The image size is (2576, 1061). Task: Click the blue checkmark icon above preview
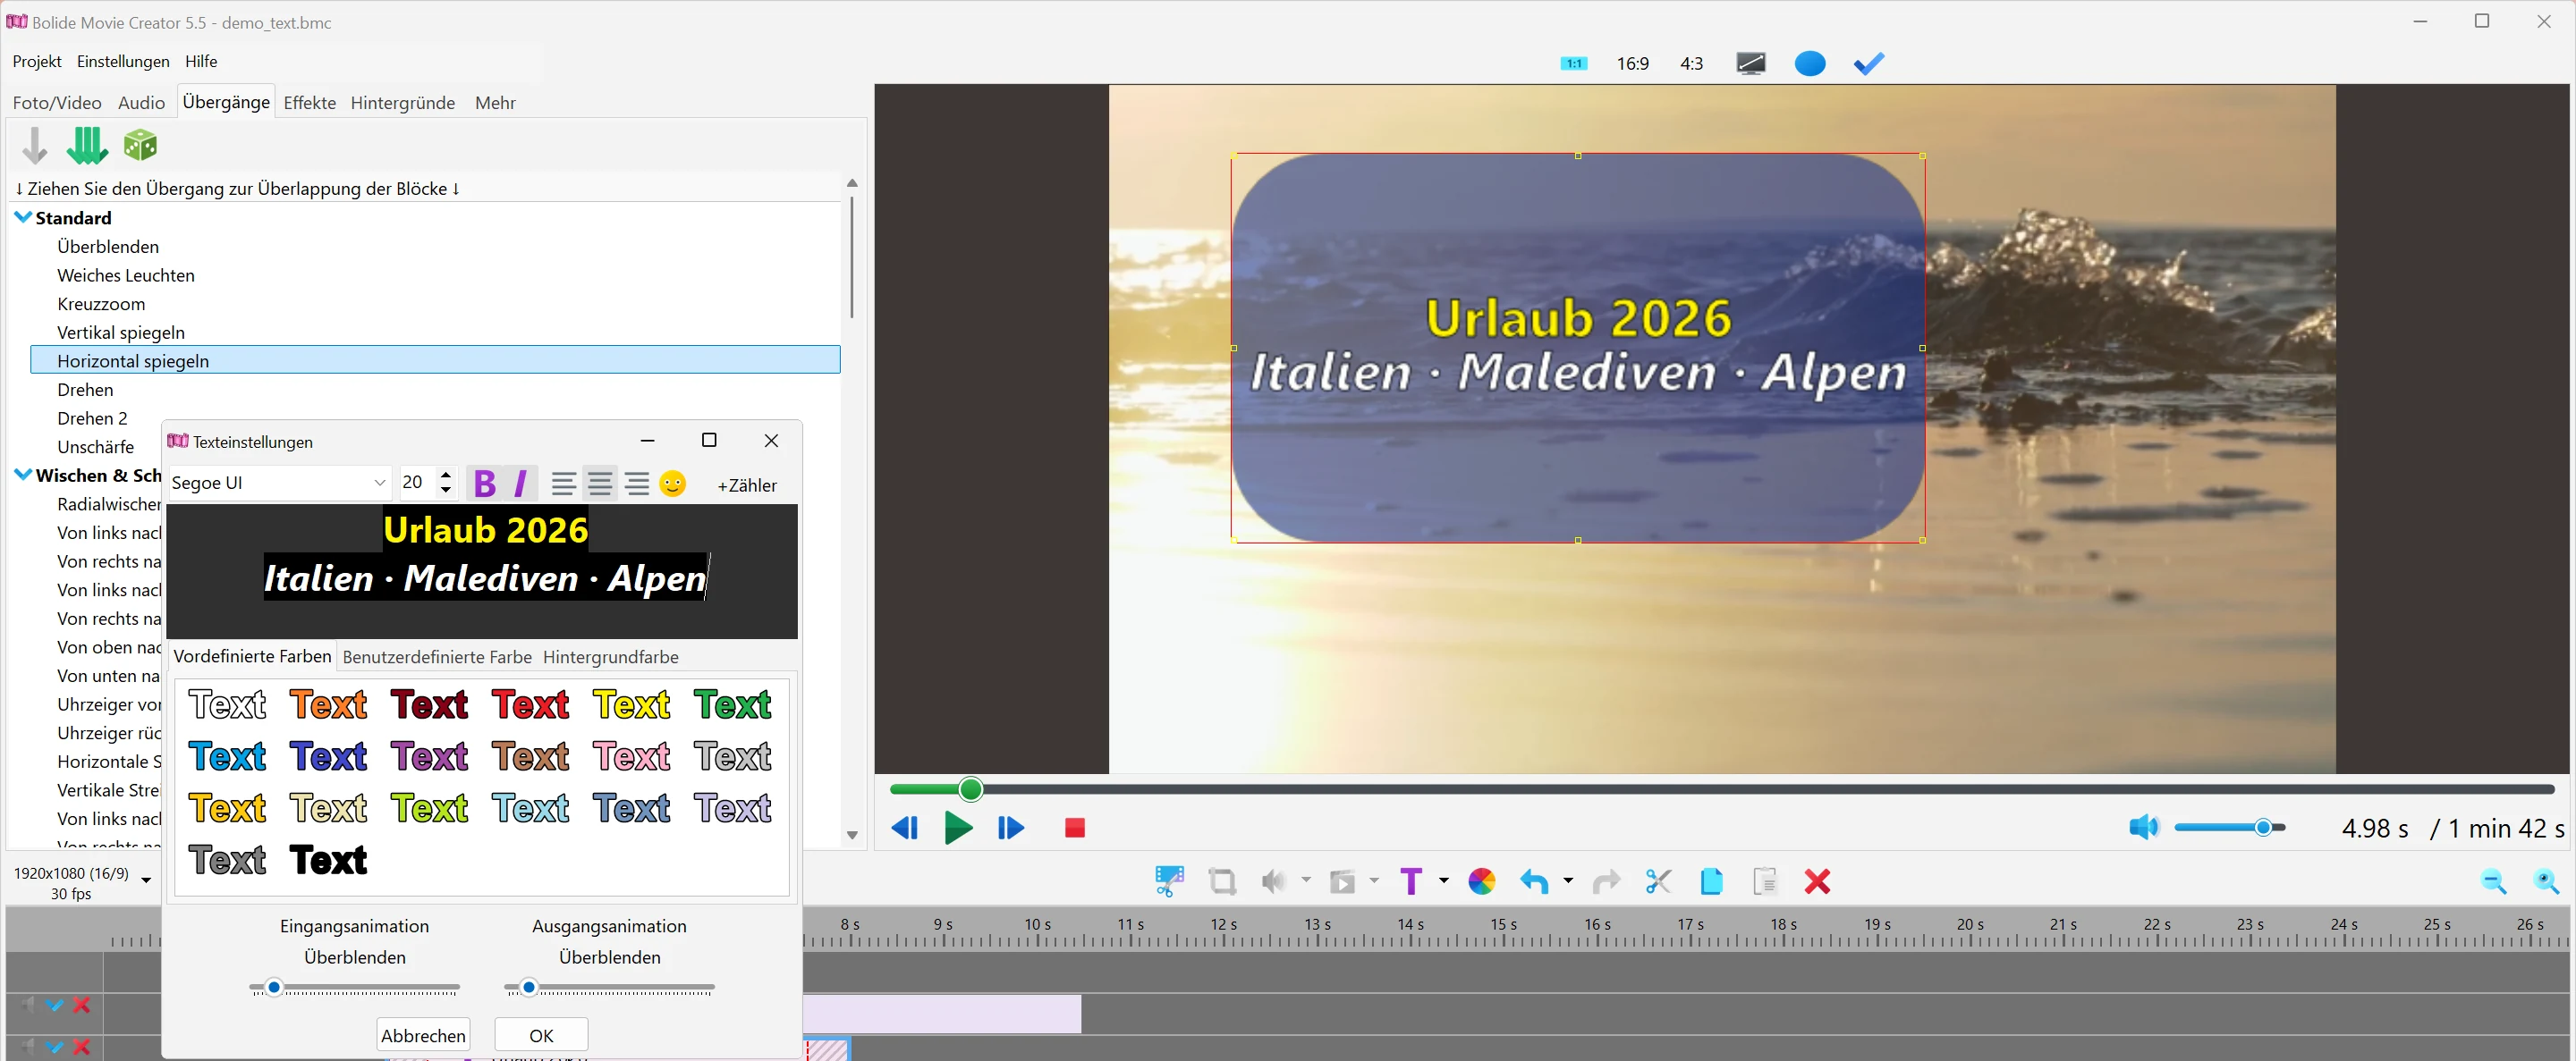[x=1869, y=64]
